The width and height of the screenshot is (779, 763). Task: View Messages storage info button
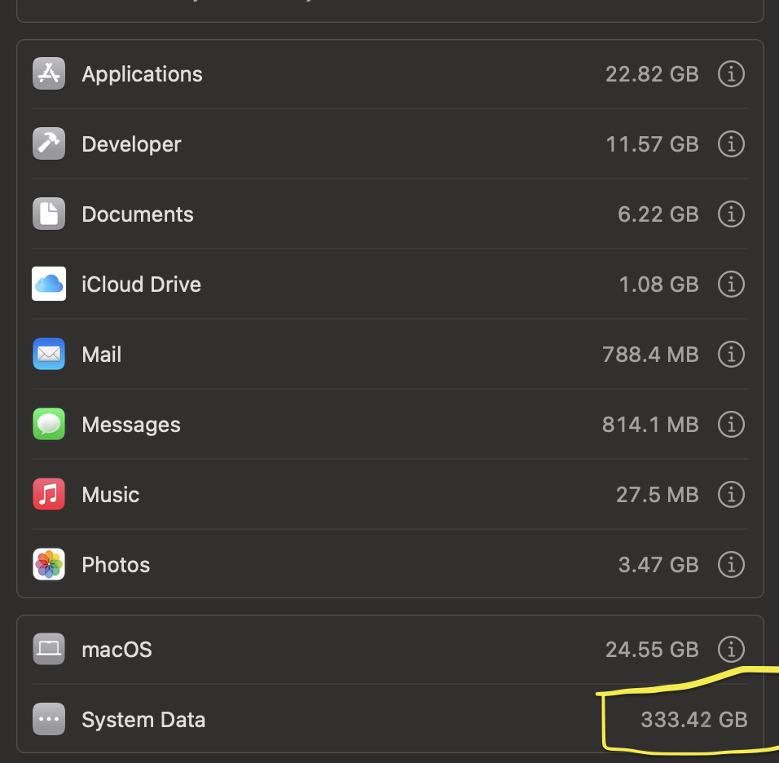tap(731, 425)
